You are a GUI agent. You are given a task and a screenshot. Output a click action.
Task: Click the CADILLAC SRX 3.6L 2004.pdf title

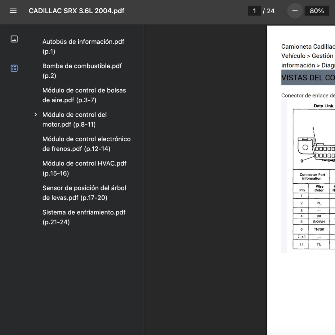[x=76, y=11]
